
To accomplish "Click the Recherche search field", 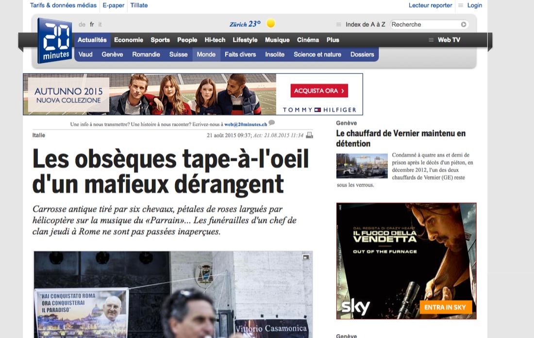I will [x=424, y=24].
